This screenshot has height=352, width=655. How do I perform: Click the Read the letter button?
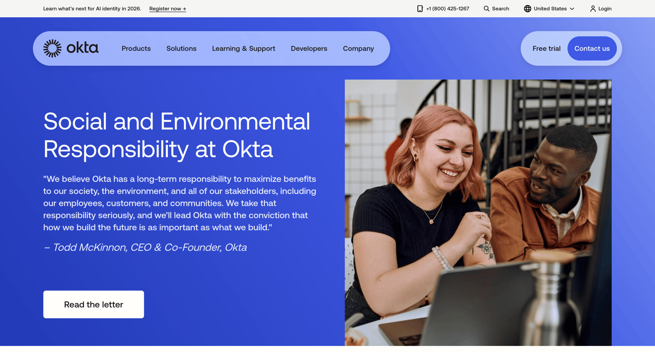pyautogui.click(x=94, y=304)
